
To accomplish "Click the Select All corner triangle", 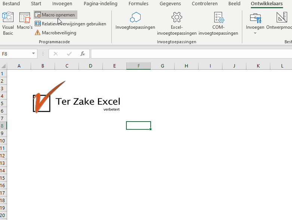I will click(3, 66).
